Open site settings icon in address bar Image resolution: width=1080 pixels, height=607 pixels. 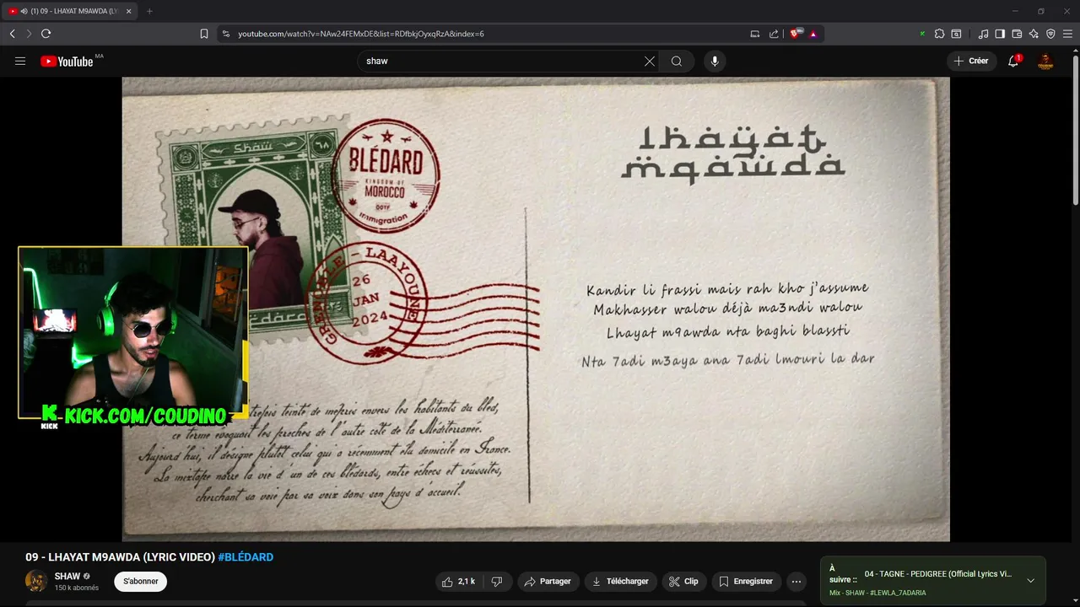point(225,34)
